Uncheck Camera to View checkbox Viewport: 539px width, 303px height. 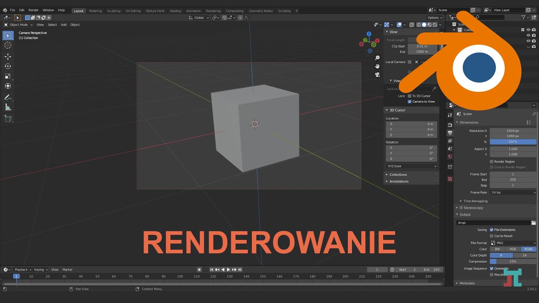(x=409, y=101)
